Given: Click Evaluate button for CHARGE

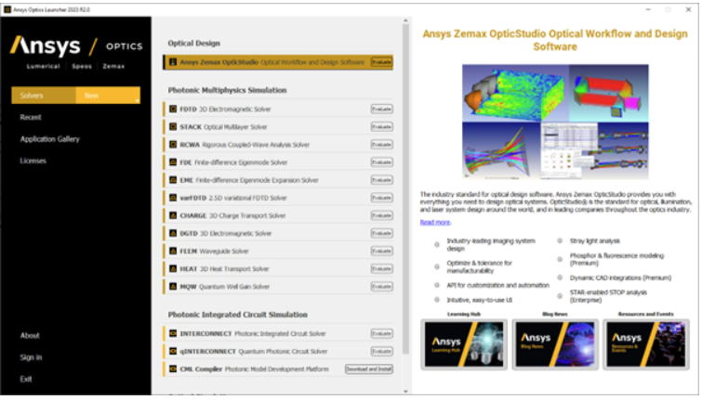Looking at the screenshot, I should [x=381, y=215].
